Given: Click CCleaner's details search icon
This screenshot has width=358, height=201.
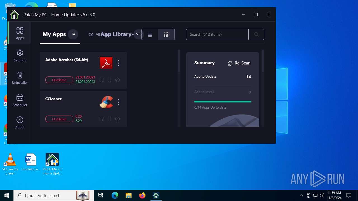Looking at the screenshot, I should (x=102, y=119).
